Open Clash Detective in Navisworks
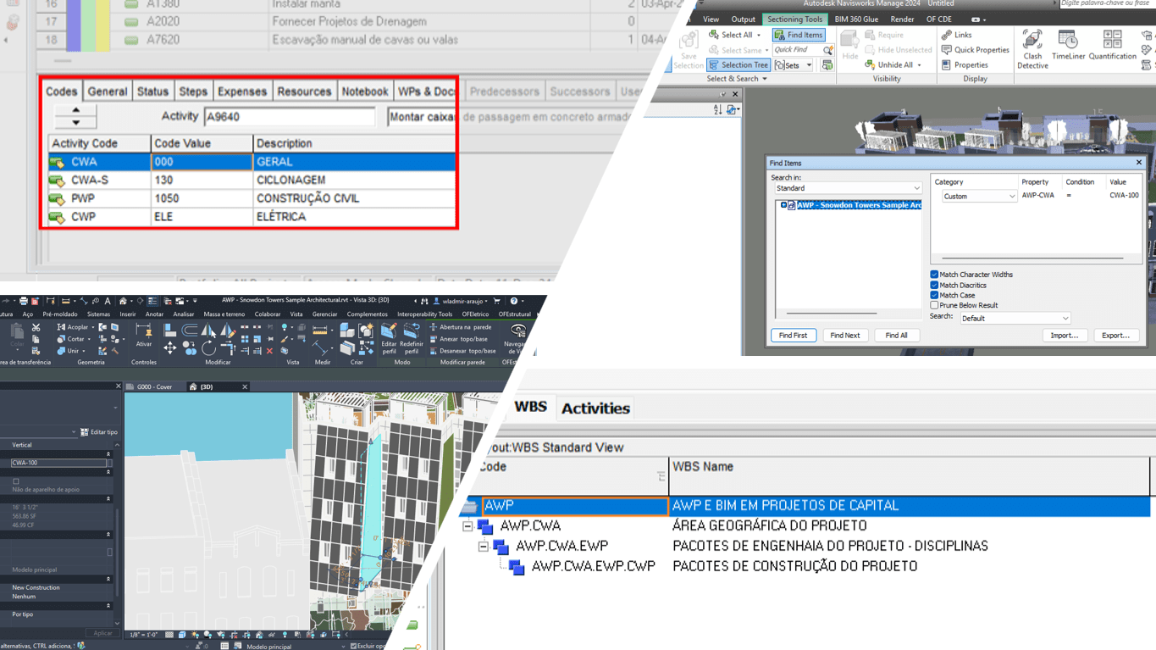 [x=1032, y=50]
